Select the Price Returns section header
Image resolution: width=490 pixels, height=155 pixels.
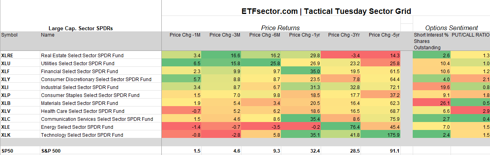pyautogui.click(x=280, y=28)
